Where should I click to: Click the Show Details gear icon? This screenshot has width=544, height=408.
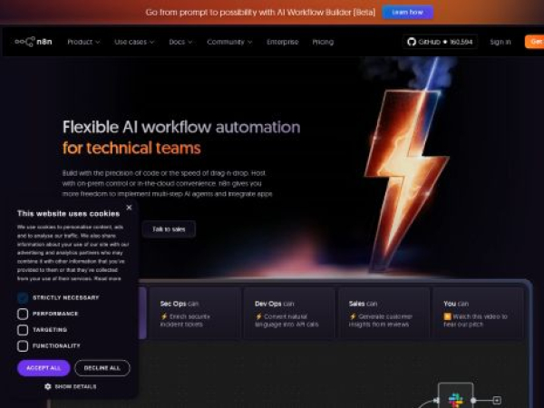[x=48, y=386]
